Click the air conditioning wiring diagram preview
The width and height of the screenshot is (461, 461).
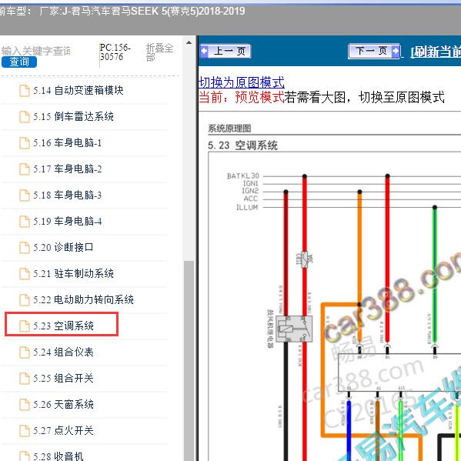coord(335,306)
